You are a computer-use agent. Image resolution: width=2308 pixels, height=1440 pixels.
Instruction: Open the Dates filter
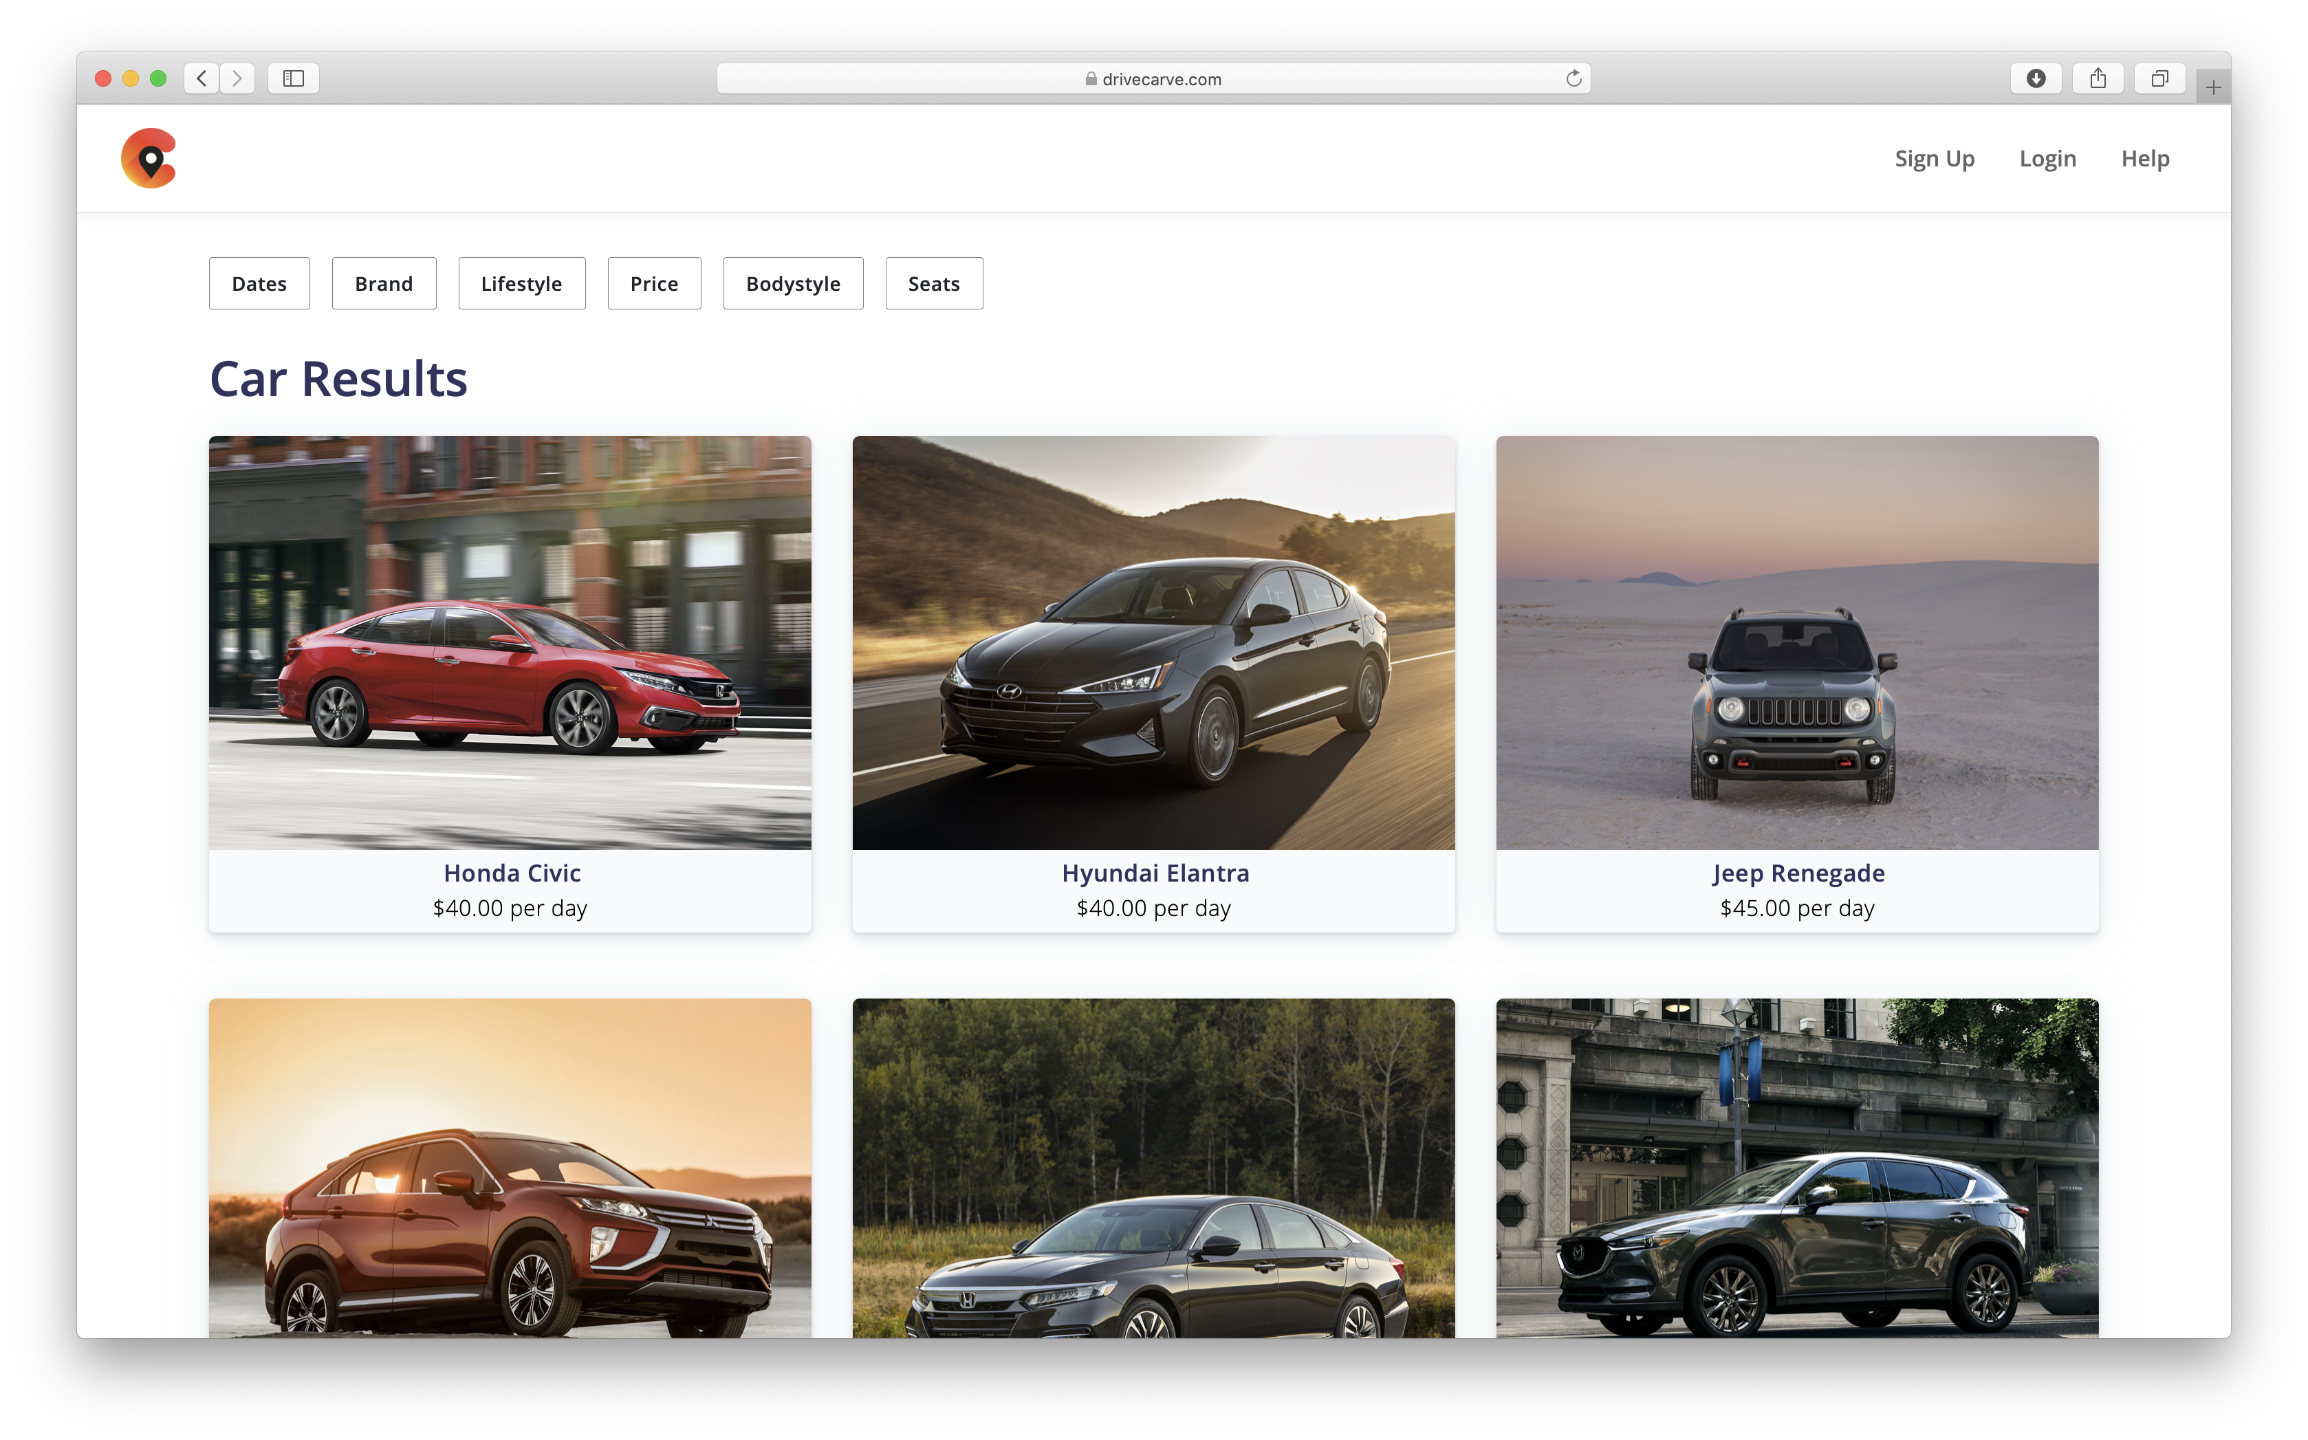click(x=259, y=284)
